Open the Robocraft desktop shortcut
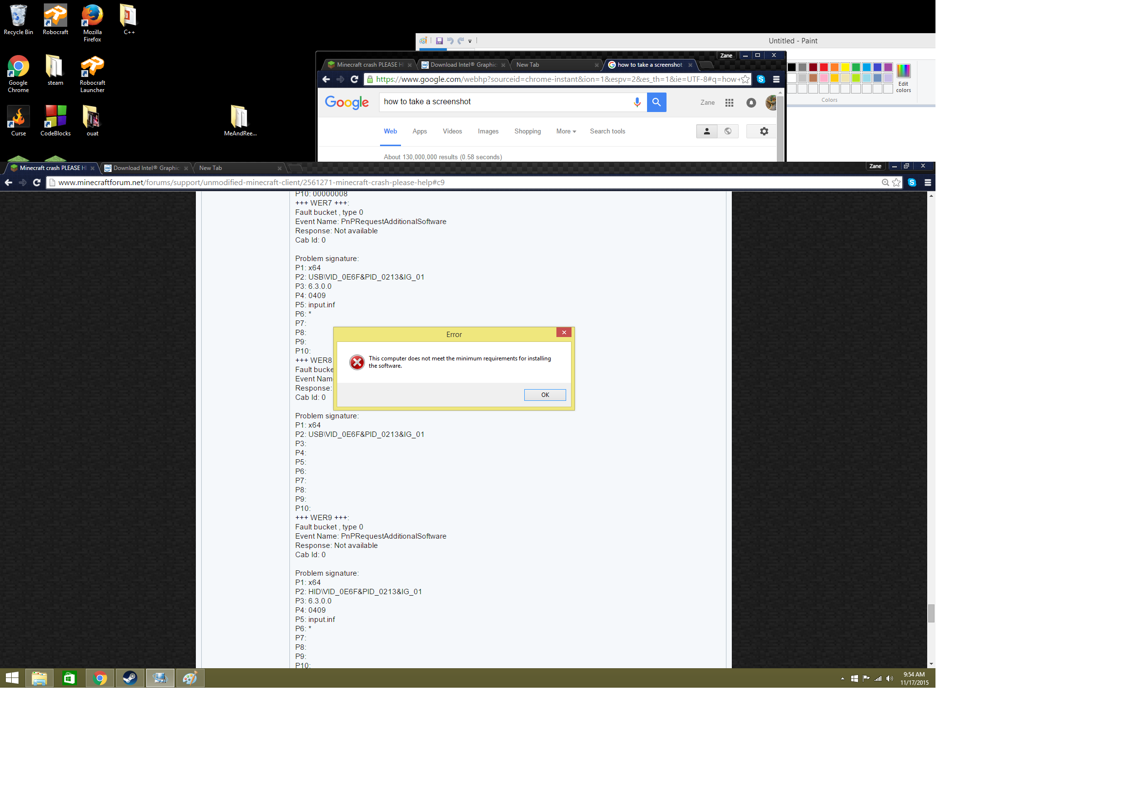The width and height of the screenshot is (1144, 789). point(56,20)
